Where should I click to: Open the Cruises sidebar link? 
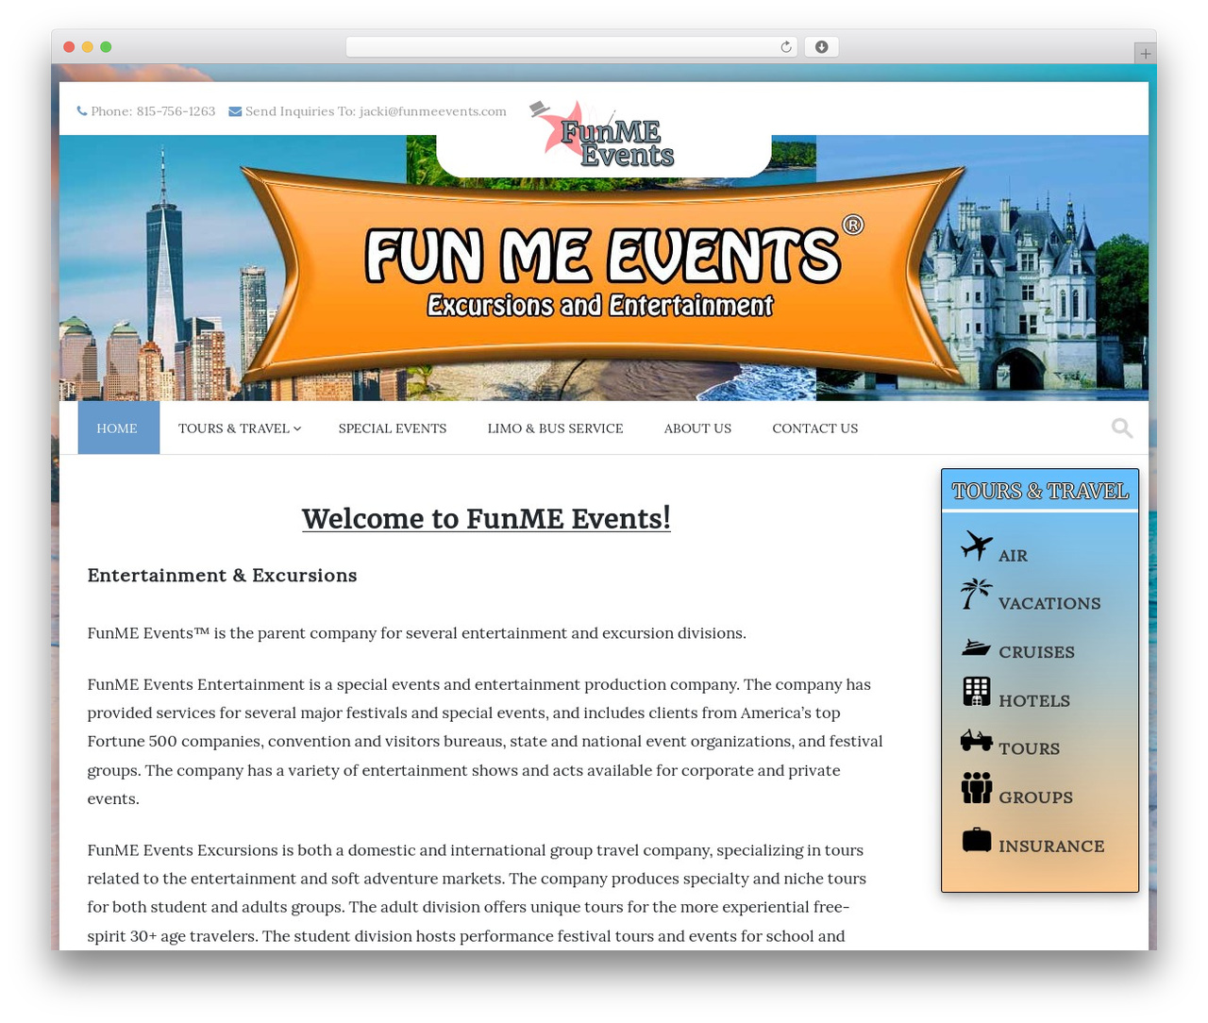[x=1036, y=653]
